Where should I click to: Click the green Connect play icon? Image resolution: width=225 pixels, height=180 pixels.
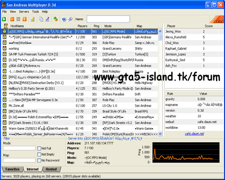[4, 19]
